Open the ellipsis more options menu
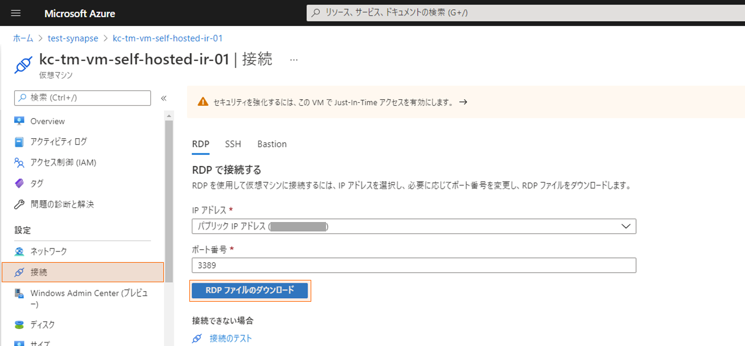 coord(294,60)
